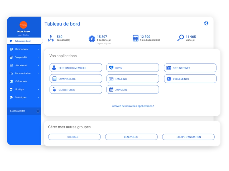Image resolution: width=229 pixels, height=171 pixels.
Task: Open the Statisitques application button
Action: pos(76,90)
